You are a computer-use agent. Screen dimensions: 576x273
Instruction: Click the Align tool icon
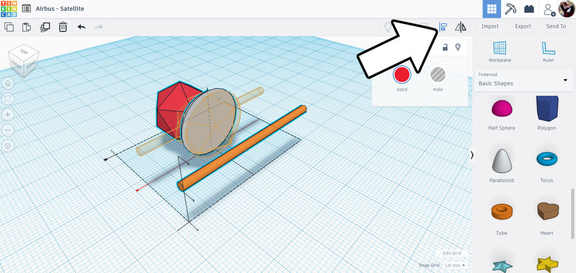point(443,27)
